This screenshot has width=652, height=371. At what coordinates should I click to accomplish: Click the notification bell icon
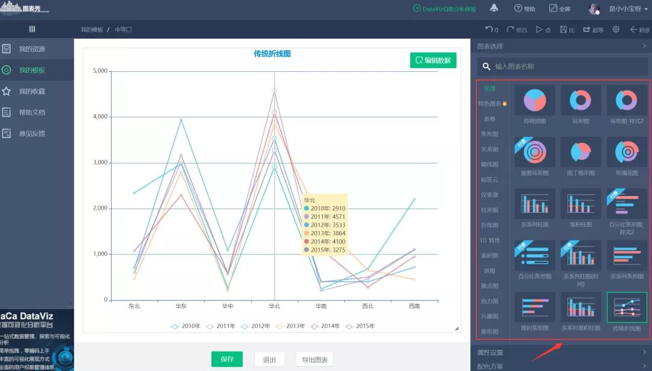click(x=494, y=8)
